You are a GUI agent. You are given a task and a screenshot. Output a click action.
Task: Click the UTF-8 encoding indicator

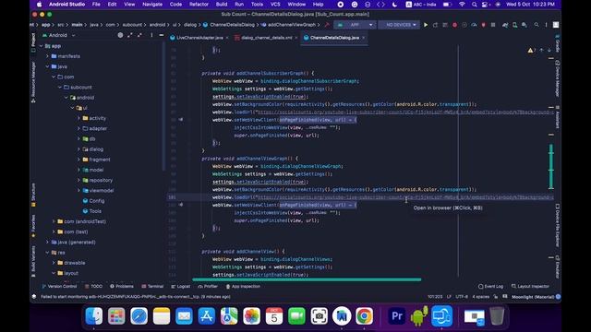(462, 297)
